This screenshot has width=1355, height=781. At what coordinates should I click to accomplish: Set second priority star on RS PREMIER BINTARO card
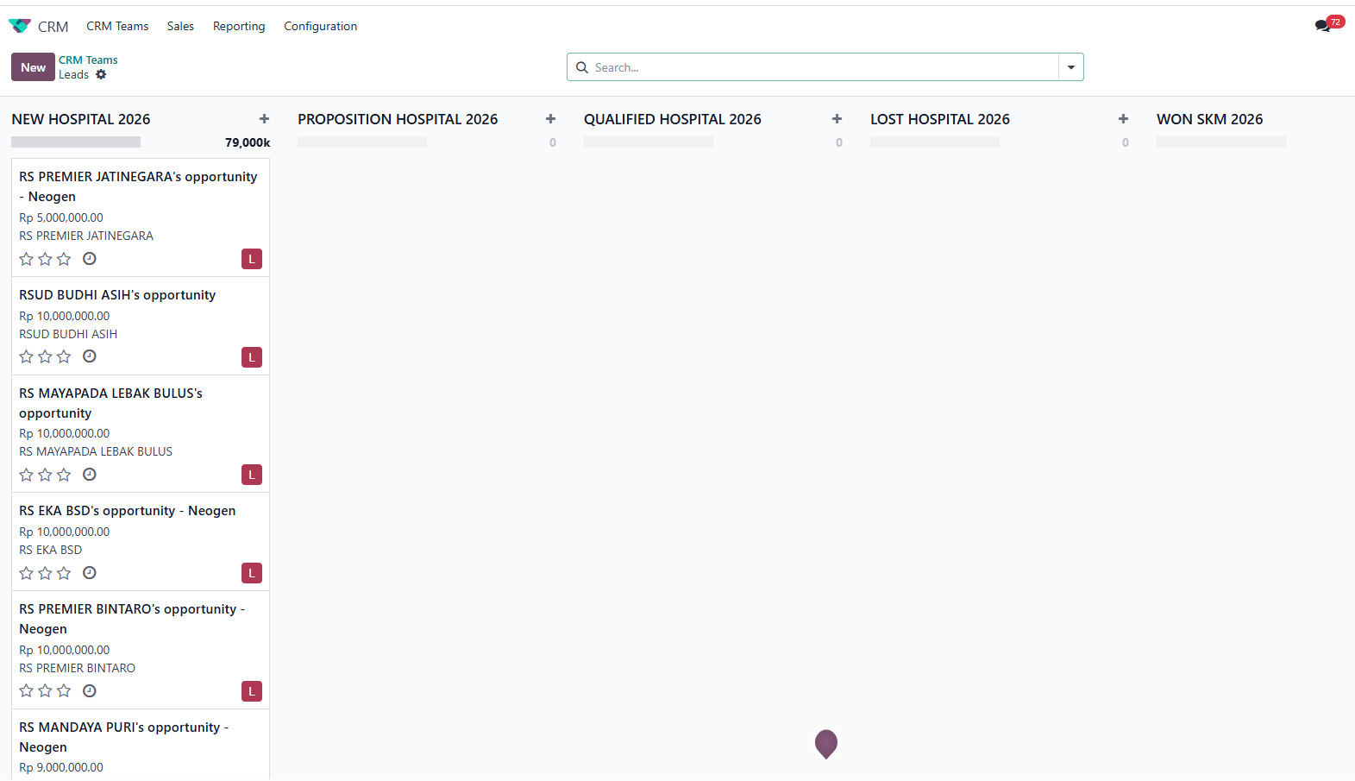pos(45,691)
